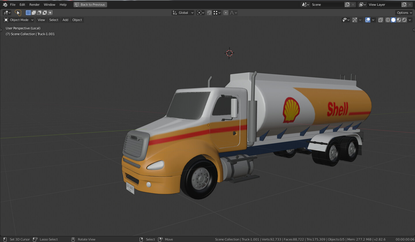Click the Verts:92,733 status text
Image resolution: width=415 pixels, height=242 pixels.
(x=272, y=239)
